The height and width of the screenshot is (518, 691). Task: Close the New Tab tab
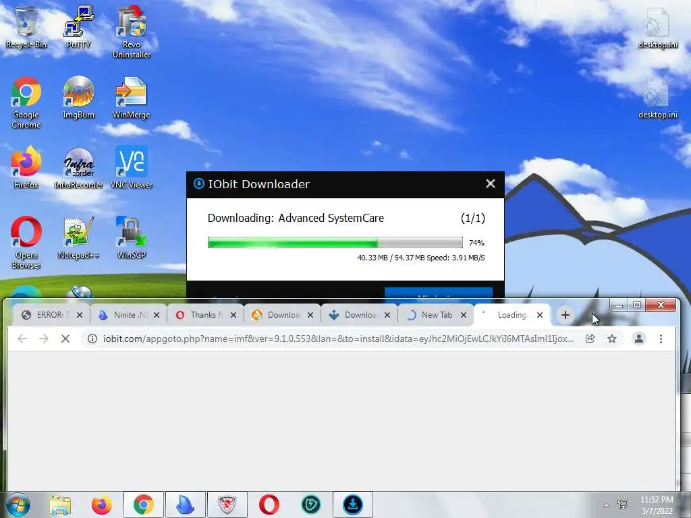464,315
